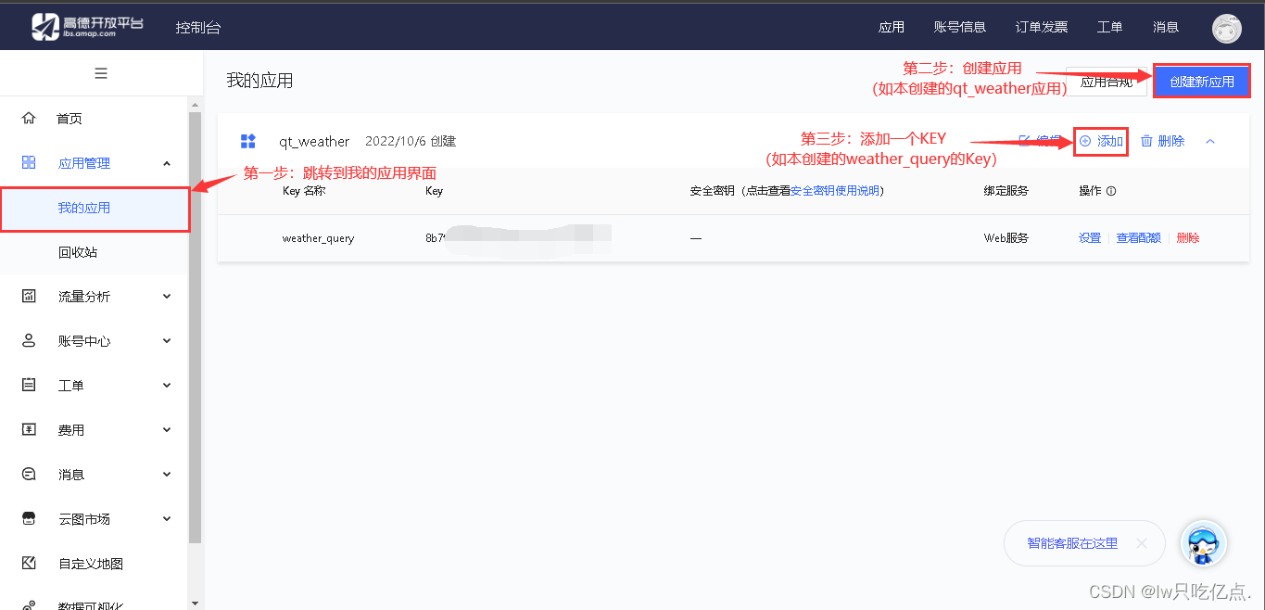Delete the qt_weather application
The width and height of the screenshot is (1265, 610).
pyautogui.click(x=1162, y=141)
